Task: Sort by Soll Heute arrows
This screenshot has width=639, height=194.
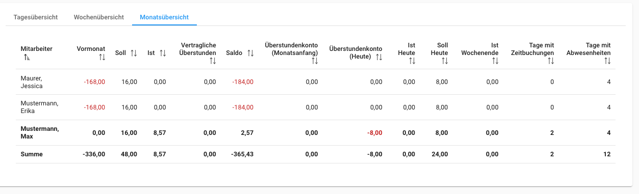Action: [445, 61]
